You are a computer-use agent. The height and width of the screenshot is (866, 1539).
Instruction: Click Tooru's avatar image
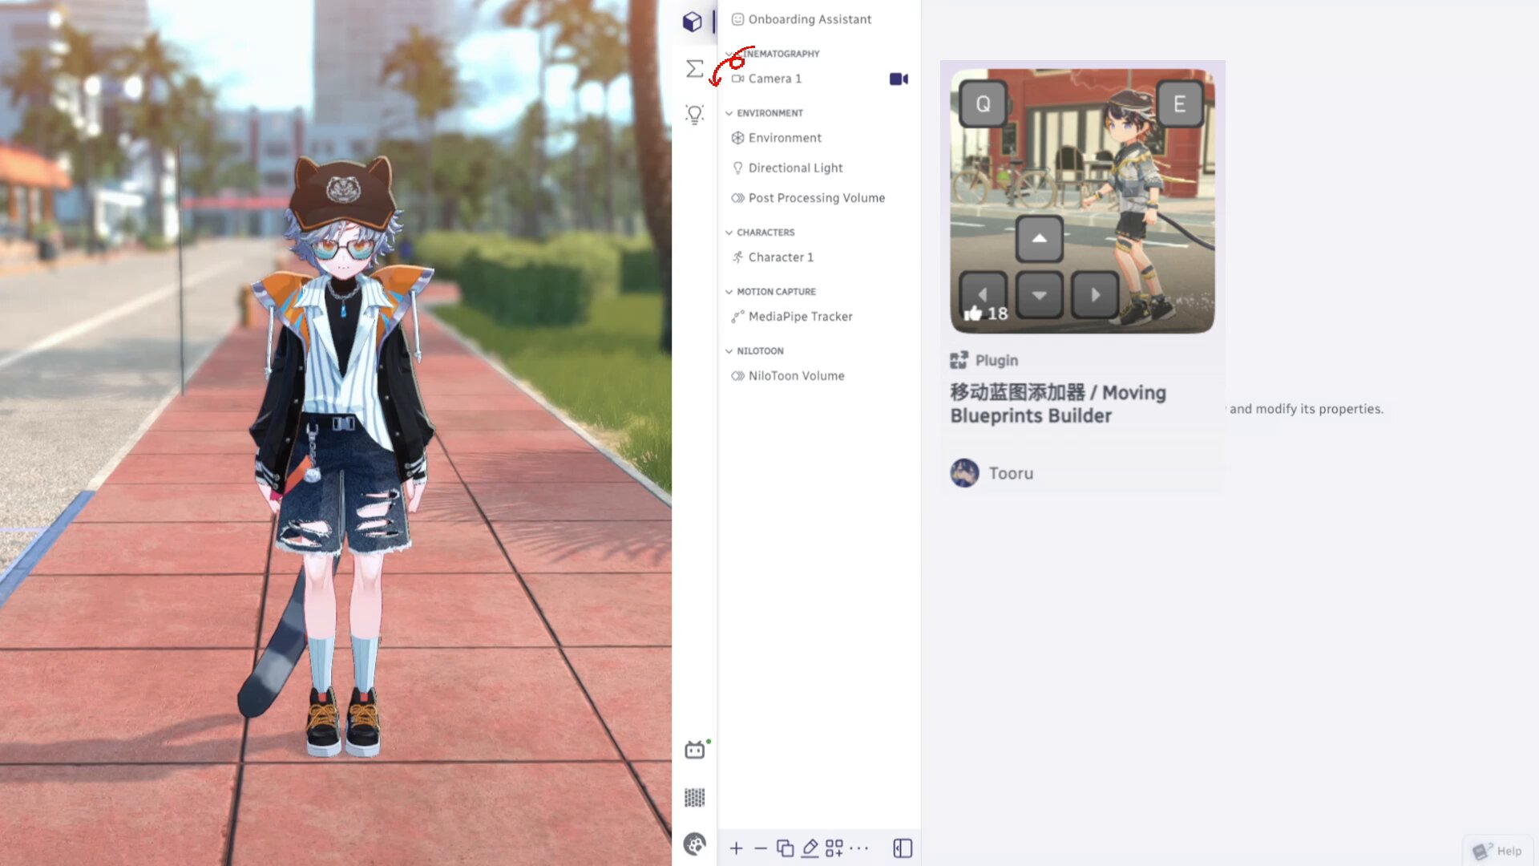tap(964, 473)
